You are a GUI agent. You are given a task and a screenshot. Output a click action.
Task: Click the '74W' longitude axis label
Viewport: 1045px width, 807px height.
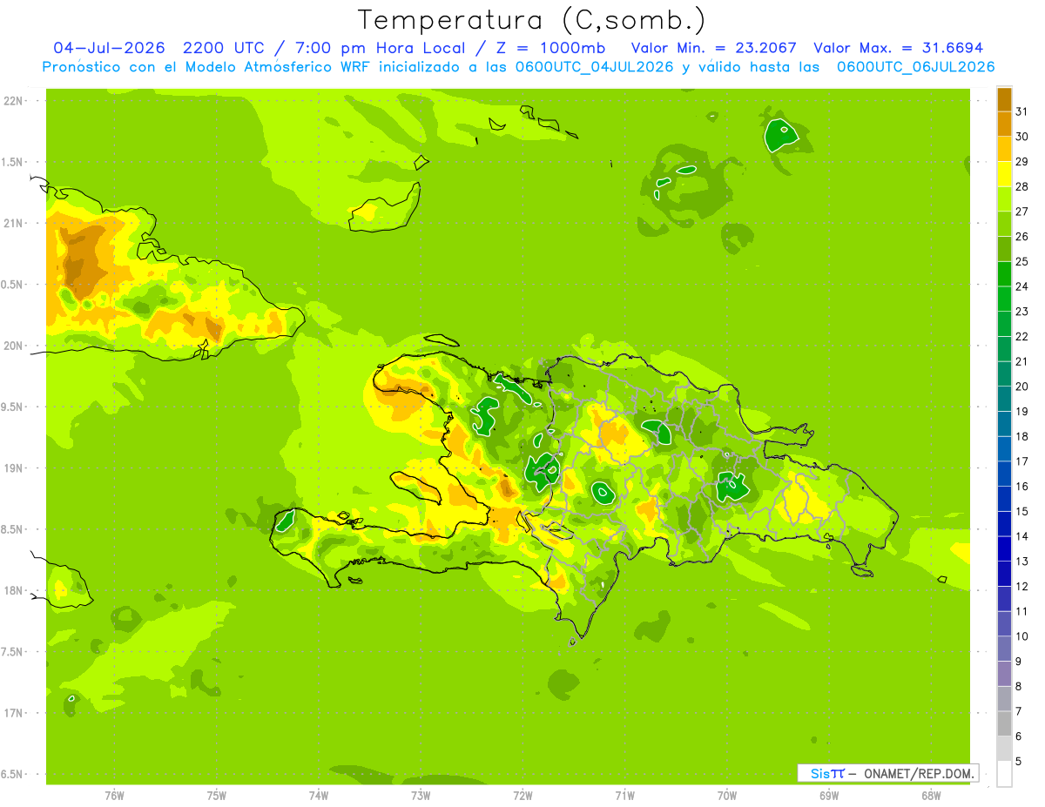[x=319, y=795]
